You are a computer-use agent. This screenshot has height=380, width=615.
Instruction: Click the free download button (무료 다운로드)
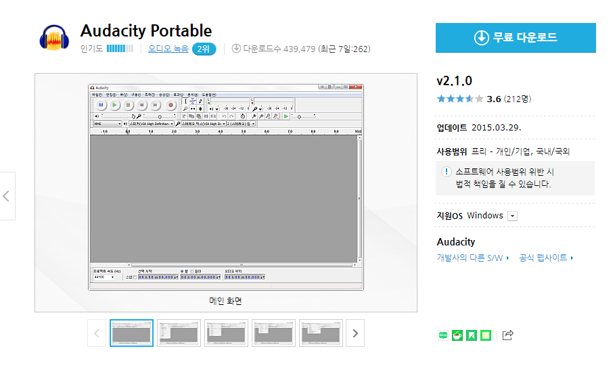point(516,38)
